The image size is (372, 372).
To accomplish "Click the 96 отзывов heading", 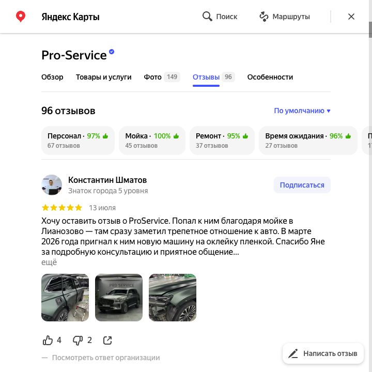I will (68, 111).
